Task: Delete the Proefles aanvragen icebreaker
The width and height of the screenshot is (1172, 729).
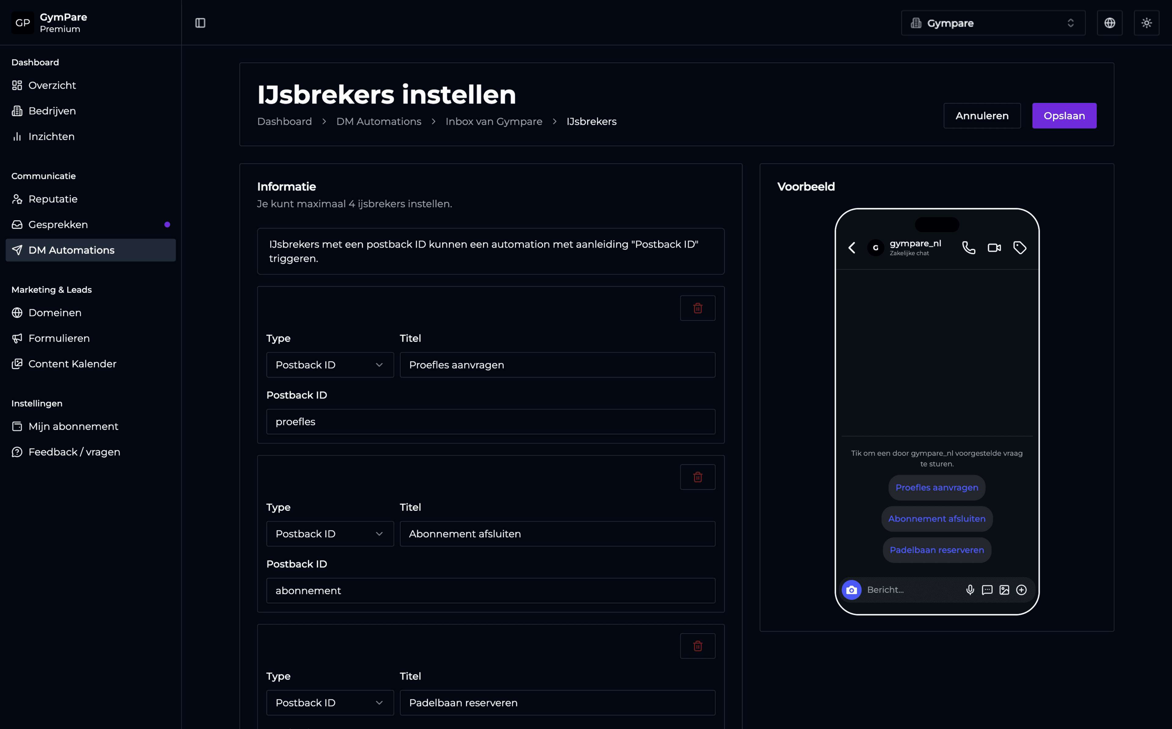Action: (x=697, y=308)
